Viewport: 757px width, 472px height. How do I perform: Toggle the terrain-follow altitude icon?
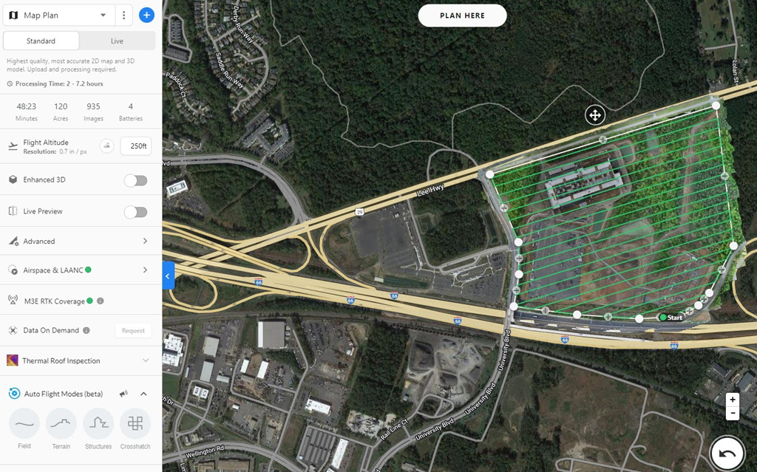pos(106,146)
